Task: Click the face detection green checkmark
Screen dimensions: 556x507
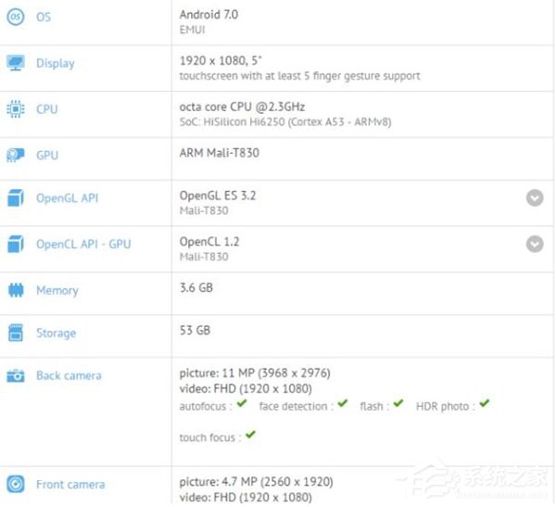Action: point(343,403)
